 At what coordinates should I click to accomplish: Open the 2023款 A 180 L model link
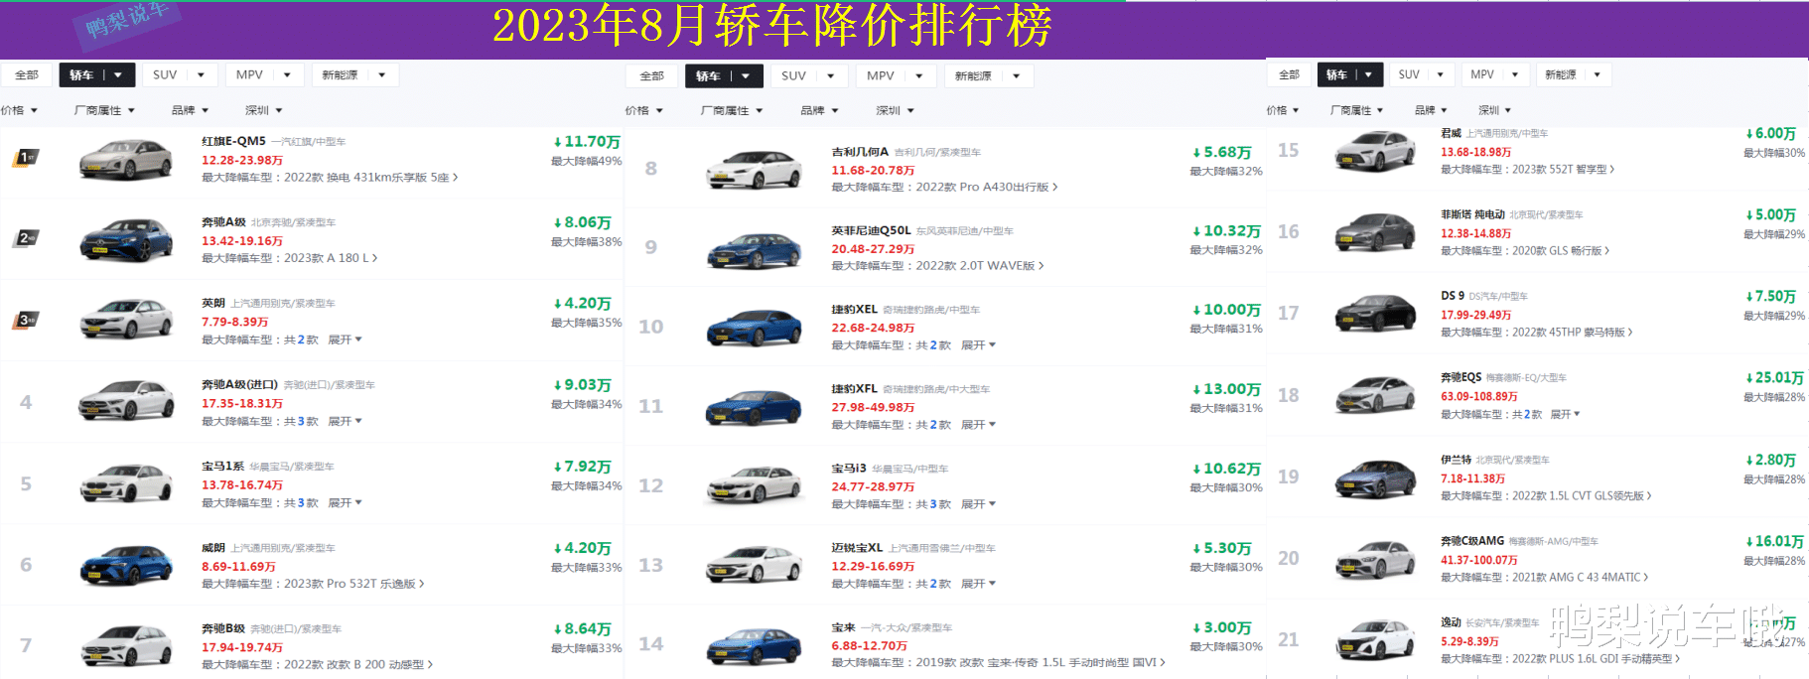(331, 258)
